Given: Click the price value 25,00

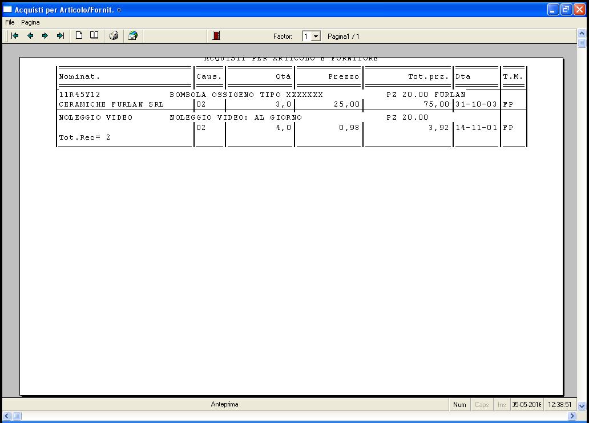Looking at the screenshot, I should pos(346,104).
